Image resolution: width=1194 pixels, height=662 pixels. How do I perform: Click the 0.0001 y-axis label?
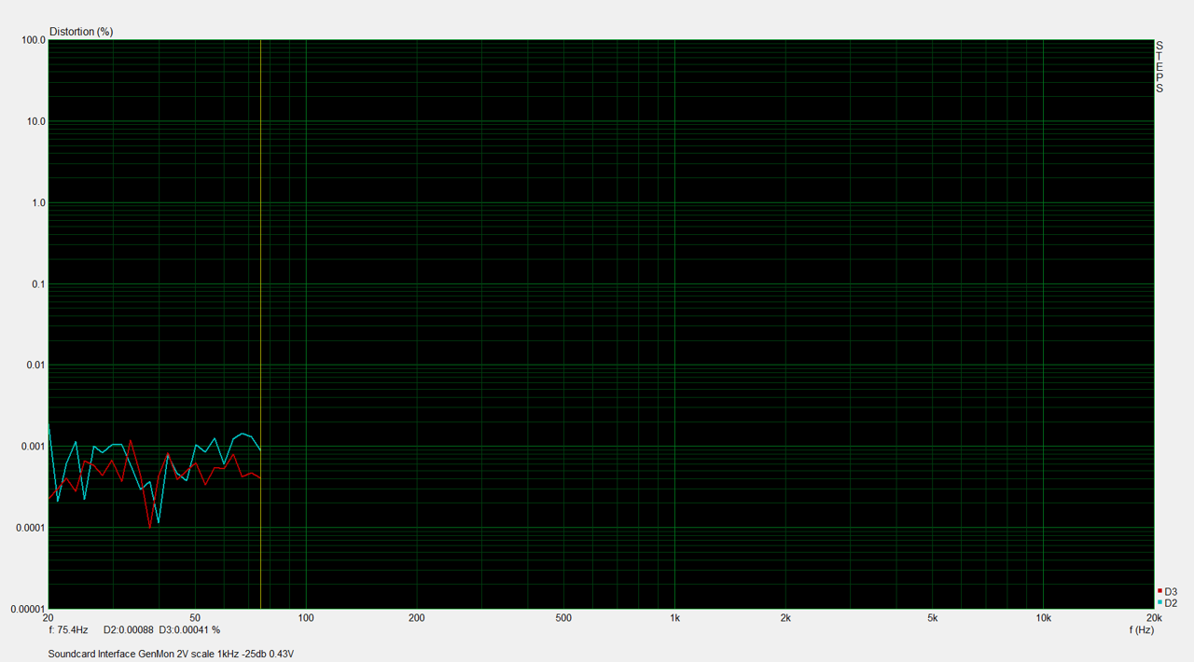(32, 528)
